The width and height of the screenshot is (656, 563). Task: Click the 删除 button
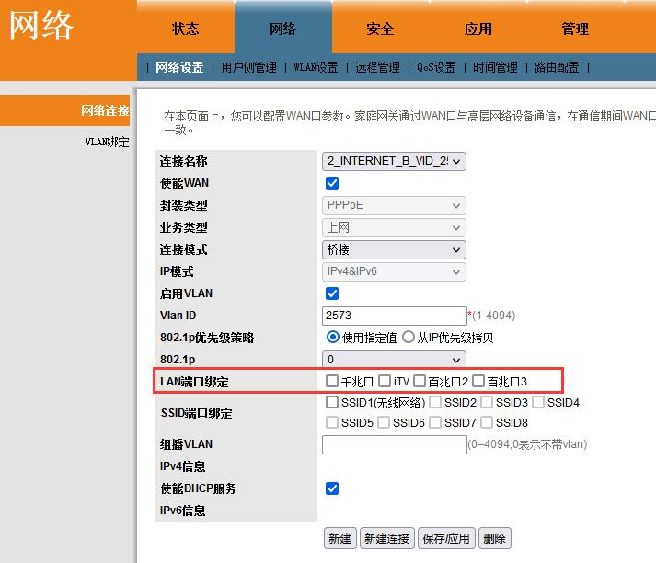tap(494, 538)
